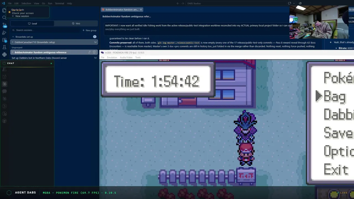Click the dimmed speech bubble icon under Chat
Viewport: 354px width, 199px height.
point(4,91)
